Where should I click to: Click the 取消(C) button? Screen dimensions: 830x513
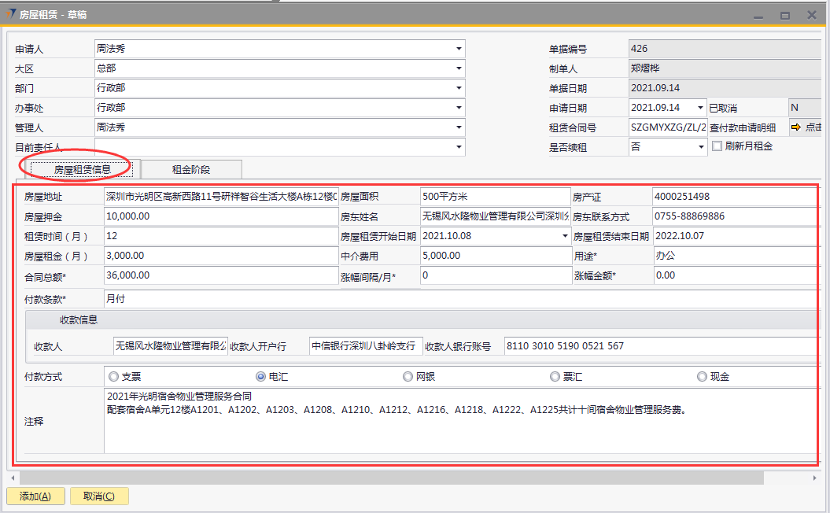coord(99,496)
